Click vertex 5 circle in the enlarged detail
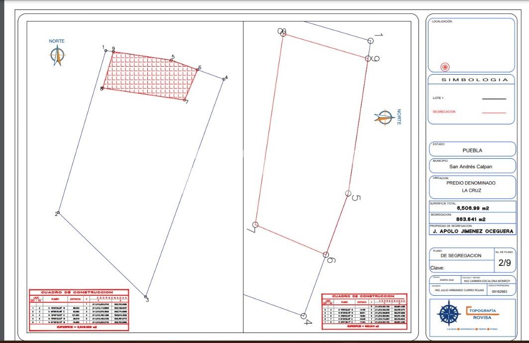The image size is (529, 343). point(348,193)
